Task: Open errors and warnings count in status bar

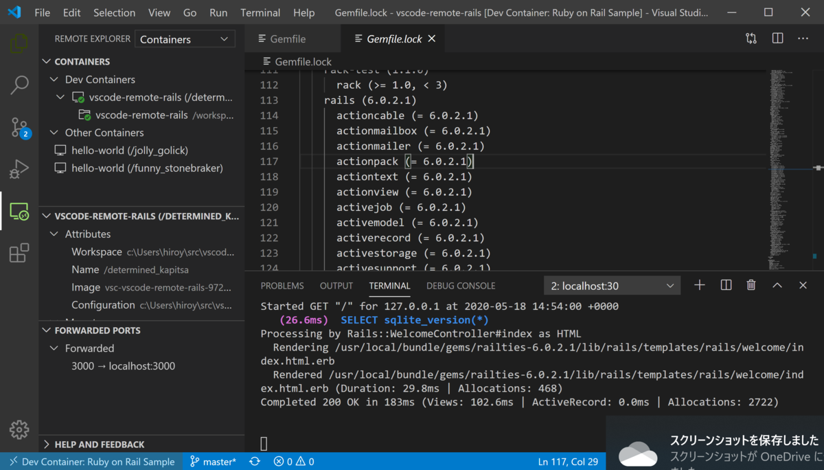Action: coord(294,462)
